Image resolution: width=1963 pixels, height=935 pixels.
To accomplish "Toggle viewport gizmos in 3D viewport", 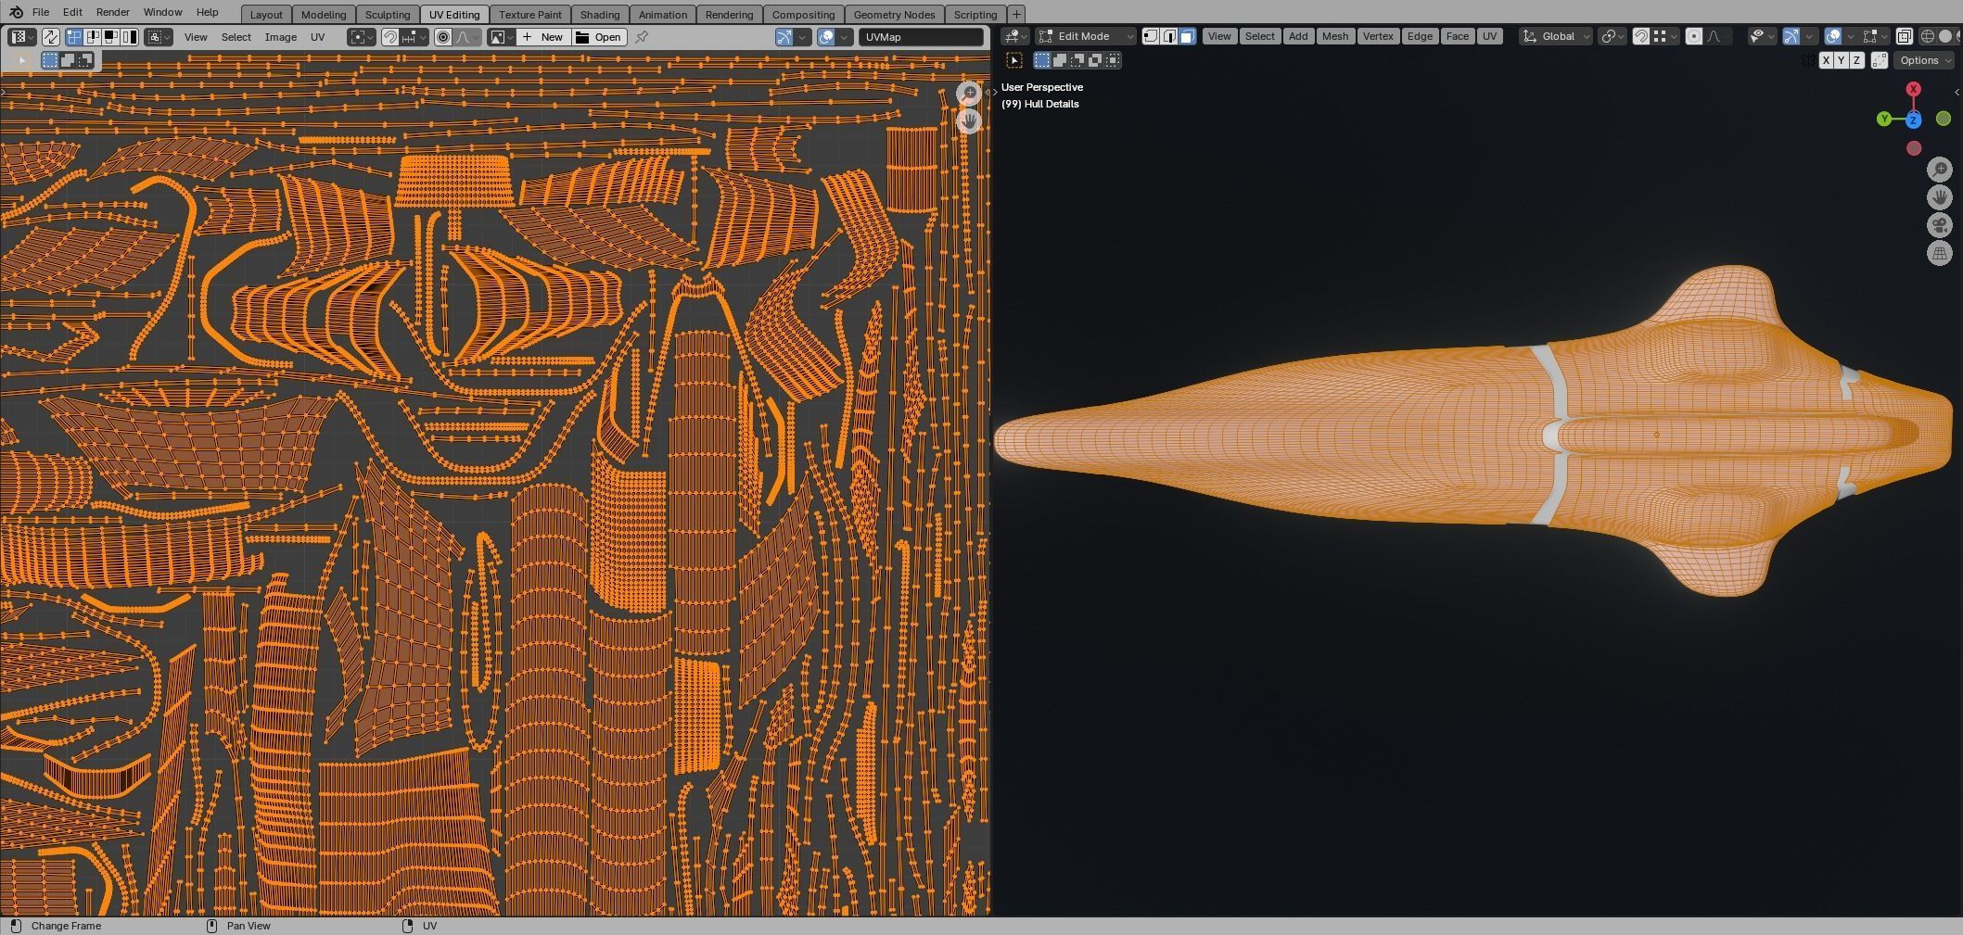I will point(1791,36).
